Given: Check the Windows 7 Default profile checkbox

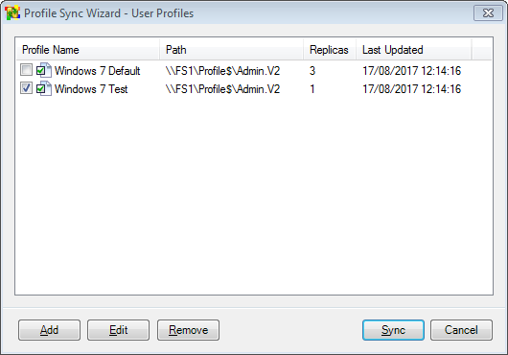Looking at the screenshot, I should tap(26, 70).
